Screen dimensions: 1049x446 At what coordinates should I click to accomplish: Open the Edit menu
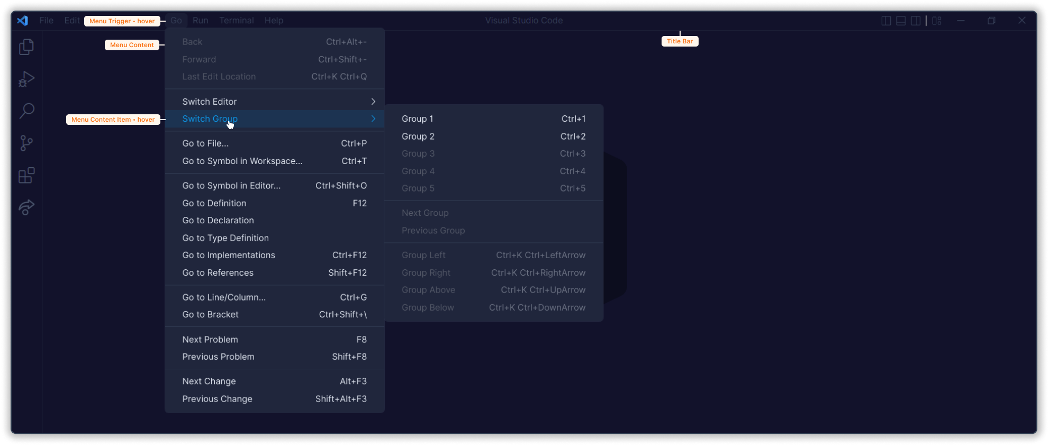[x=72, y=21]
